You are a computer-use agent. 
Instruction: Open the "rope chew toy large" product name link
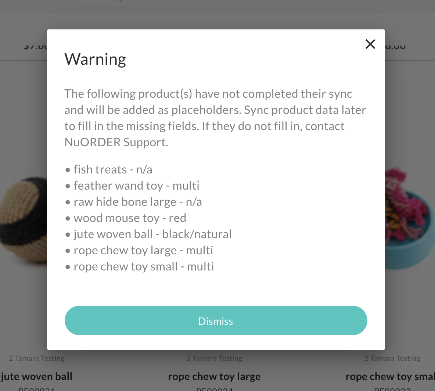pos(215,377)
